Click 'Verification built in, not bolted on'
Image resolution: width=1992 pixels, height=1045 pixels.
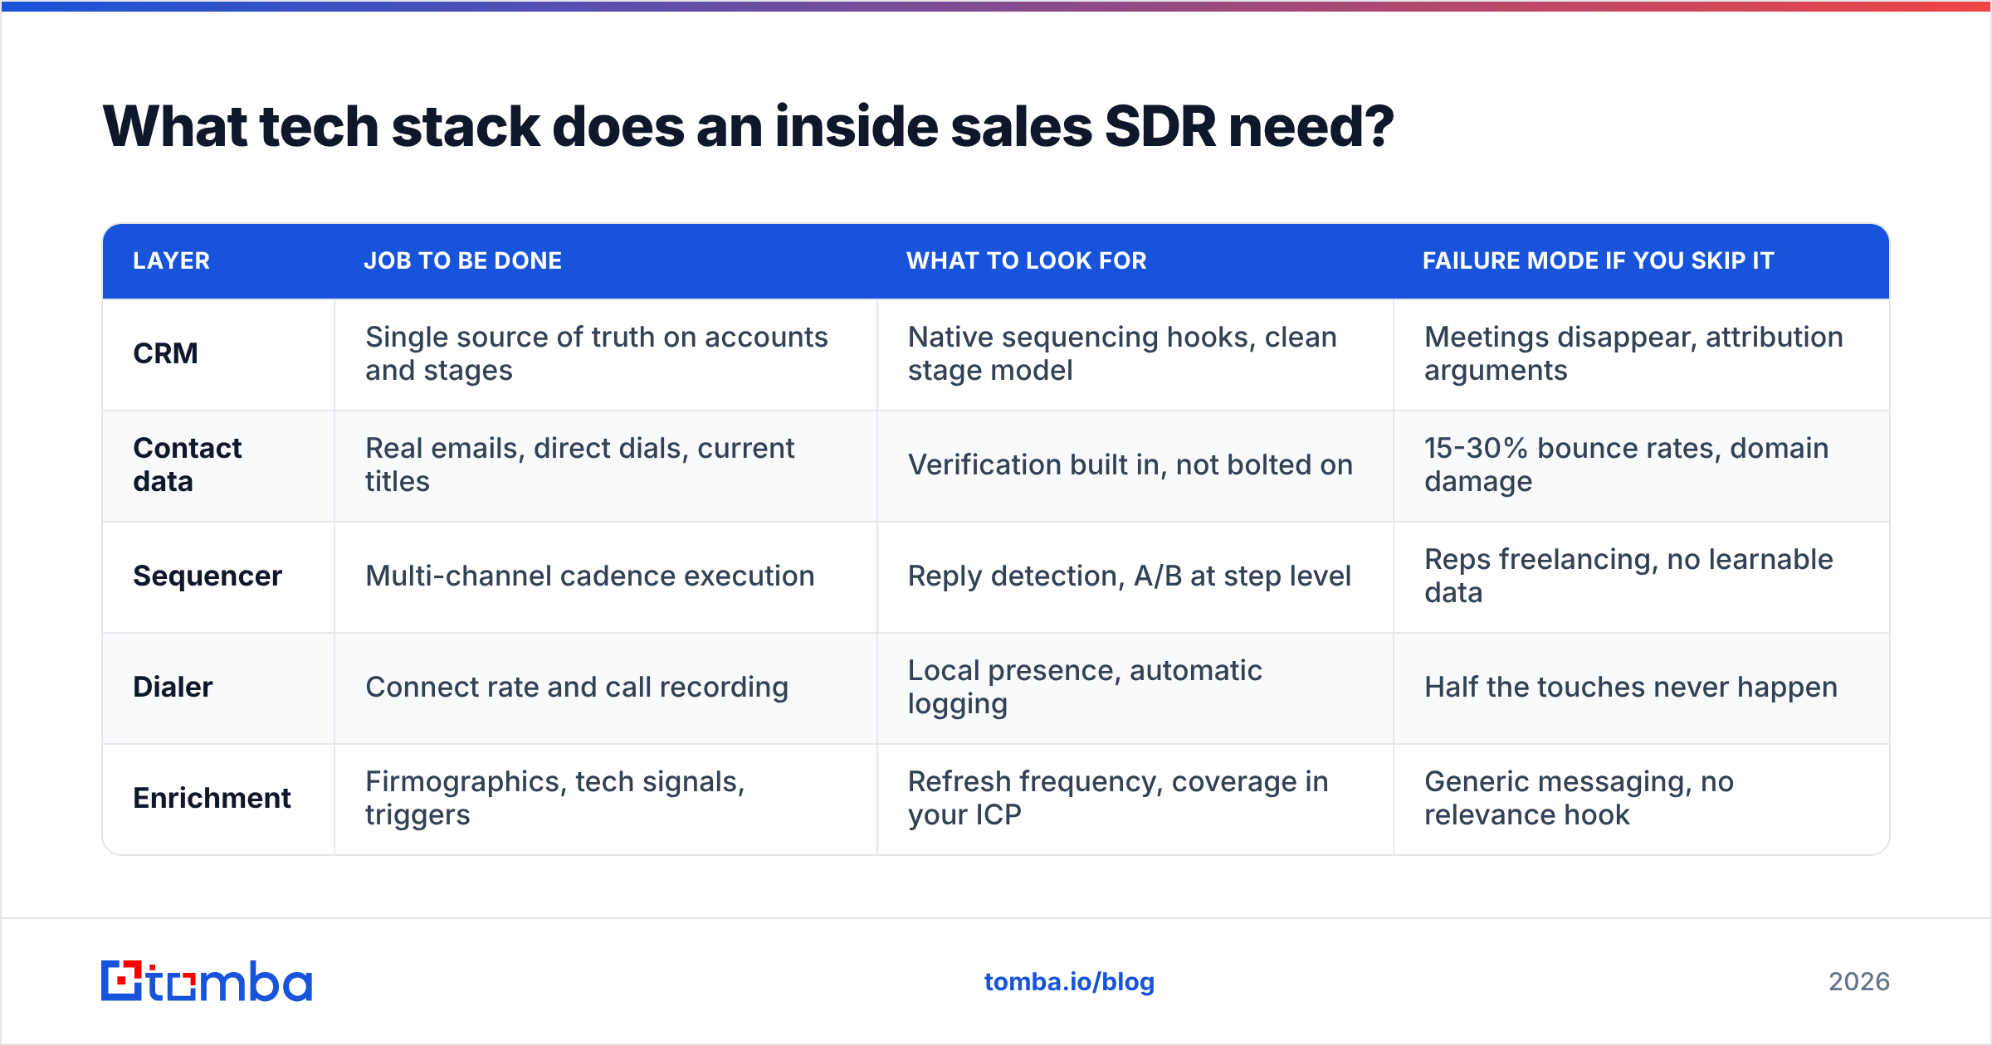point(1130,465)
